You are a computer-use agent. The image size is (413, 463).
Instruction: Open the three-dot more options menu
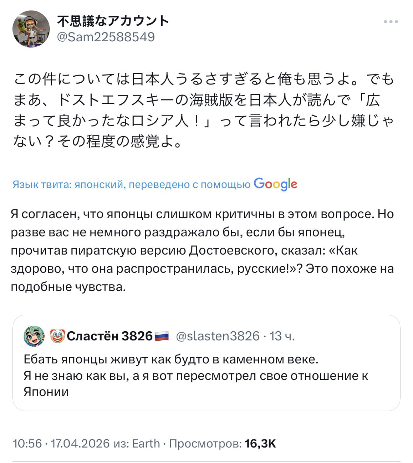click(x=391, y=22)
